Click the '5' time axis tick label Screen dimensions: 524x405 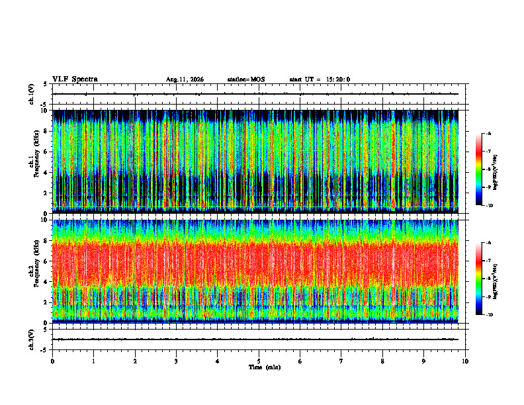(x=259, y=361)
